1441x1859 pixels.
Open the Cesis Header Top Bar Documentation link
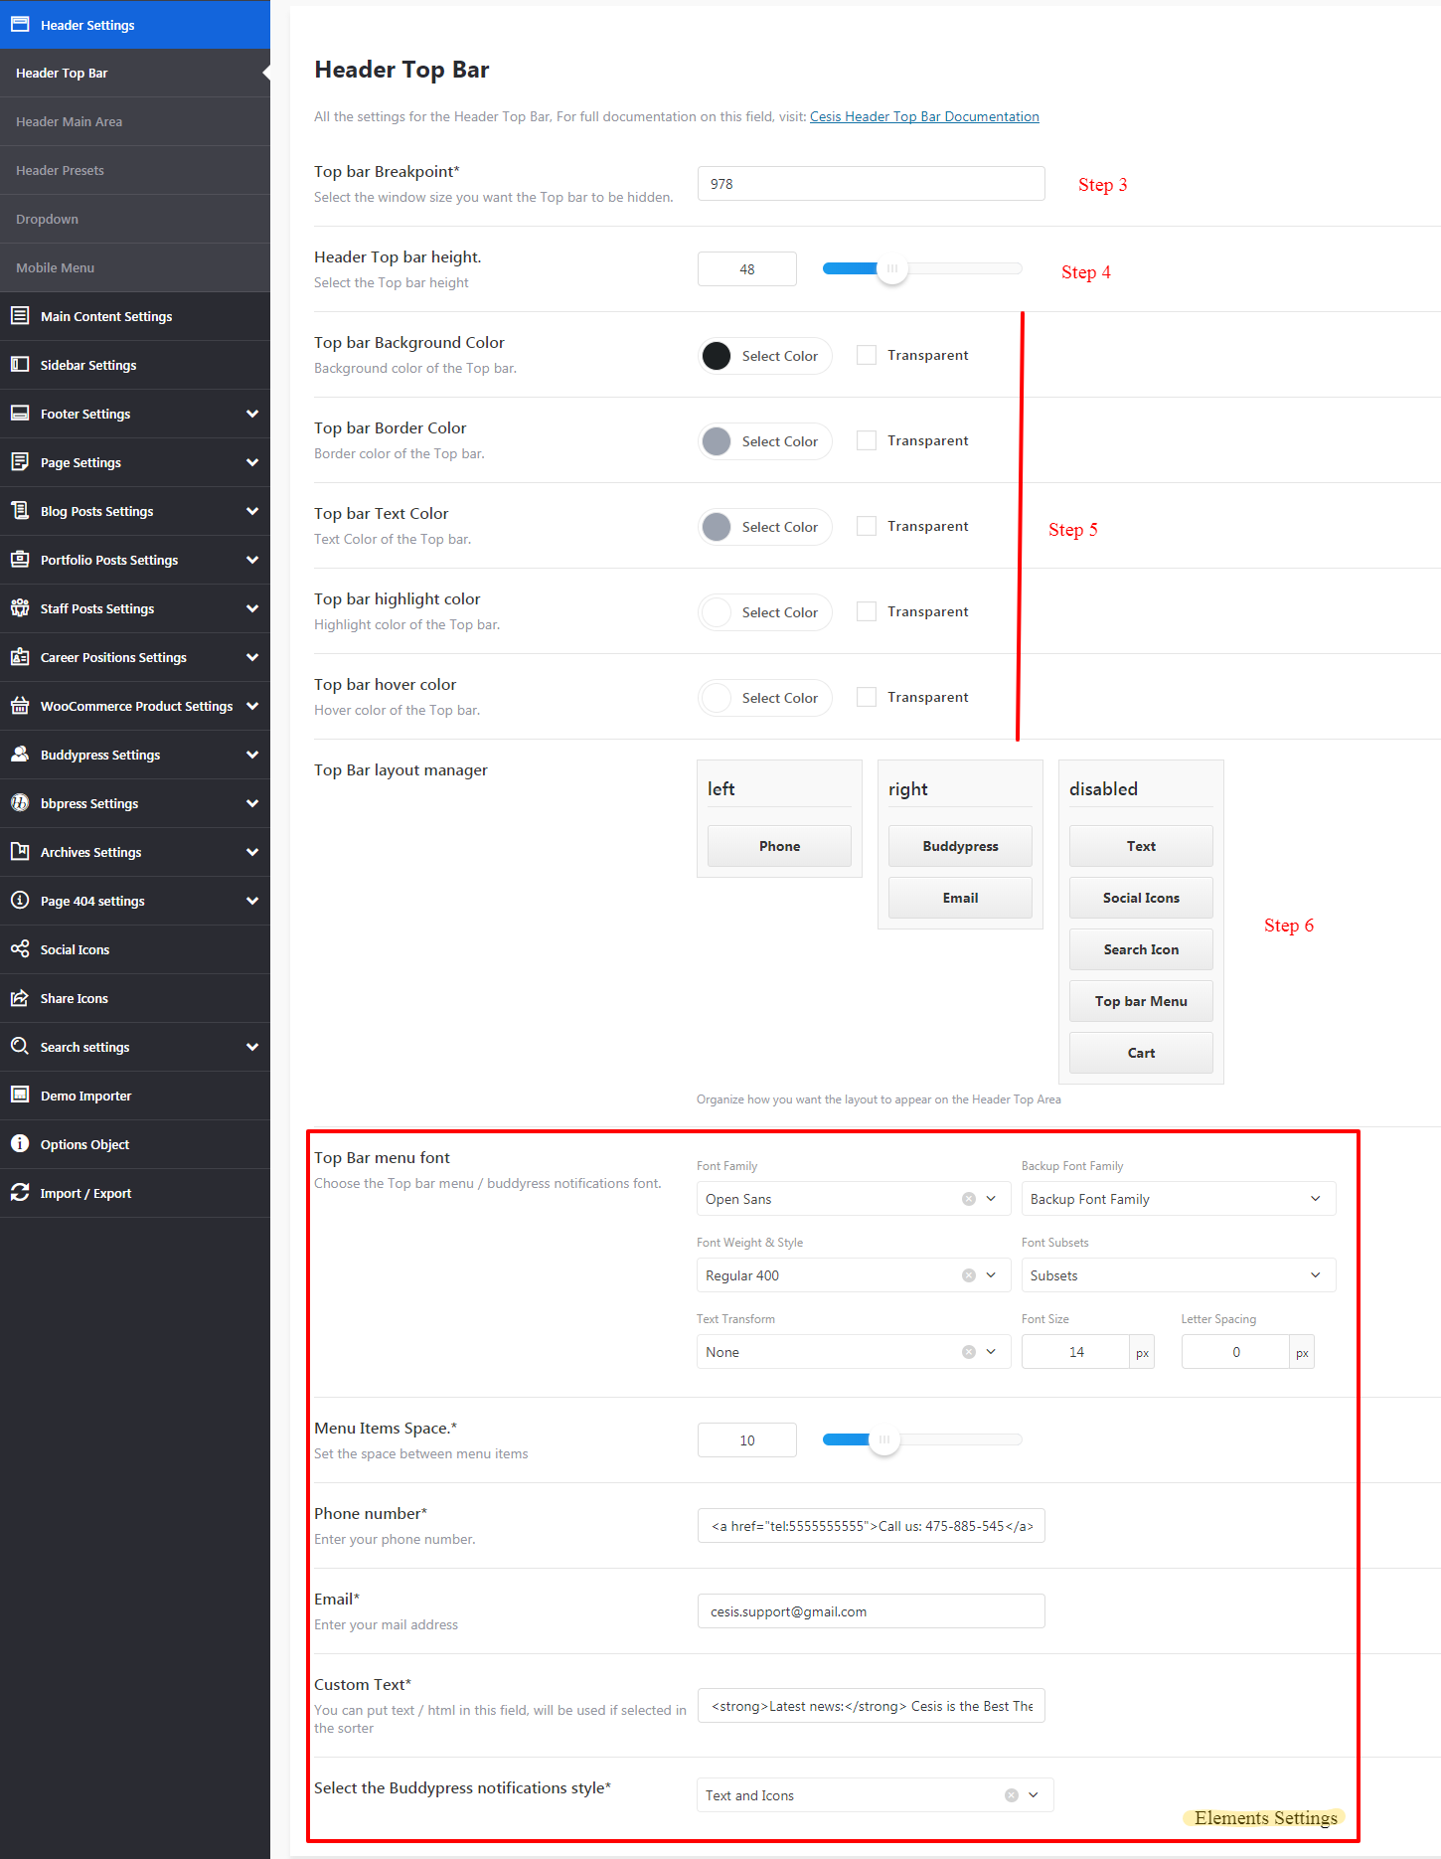(924, 116)
